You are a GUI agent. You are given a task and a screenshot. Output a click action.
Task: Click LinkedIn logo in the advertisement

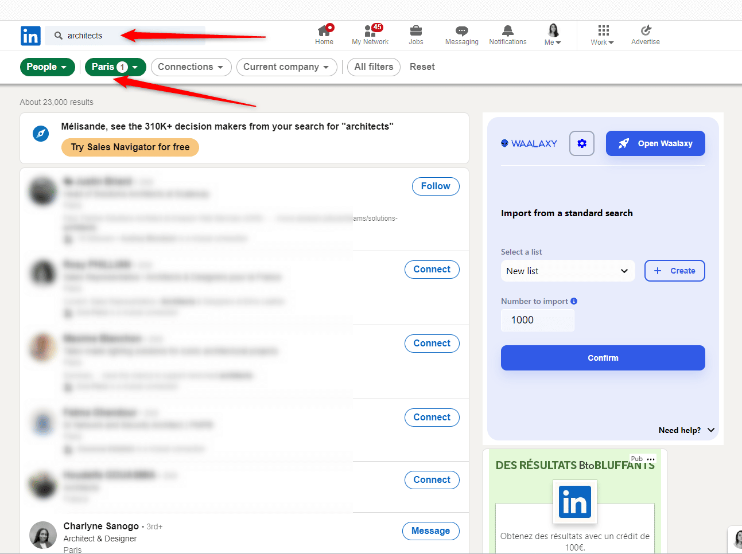click(575, 502)
